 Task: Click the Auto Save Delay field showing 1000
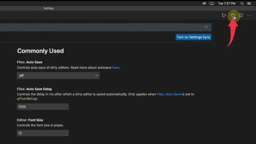click(x=43, y=107)
